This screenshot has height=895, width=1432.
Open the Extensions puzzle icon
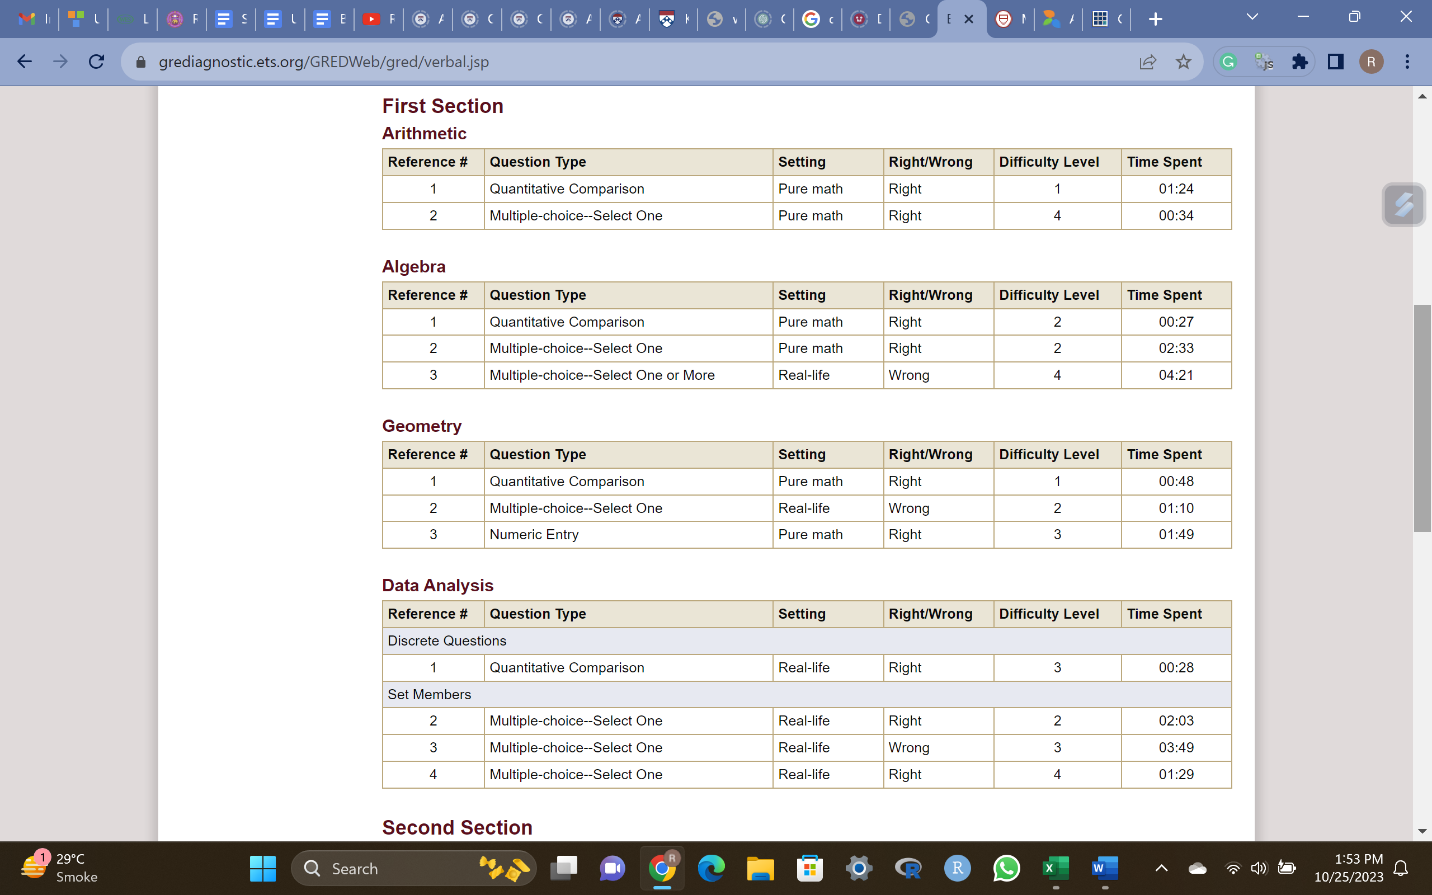(1299, 62)
